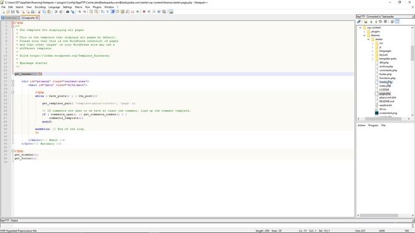Viewport: 415px width, 233px height.
Task: Save the current file using the toolbar
Action: coord(13,12)
